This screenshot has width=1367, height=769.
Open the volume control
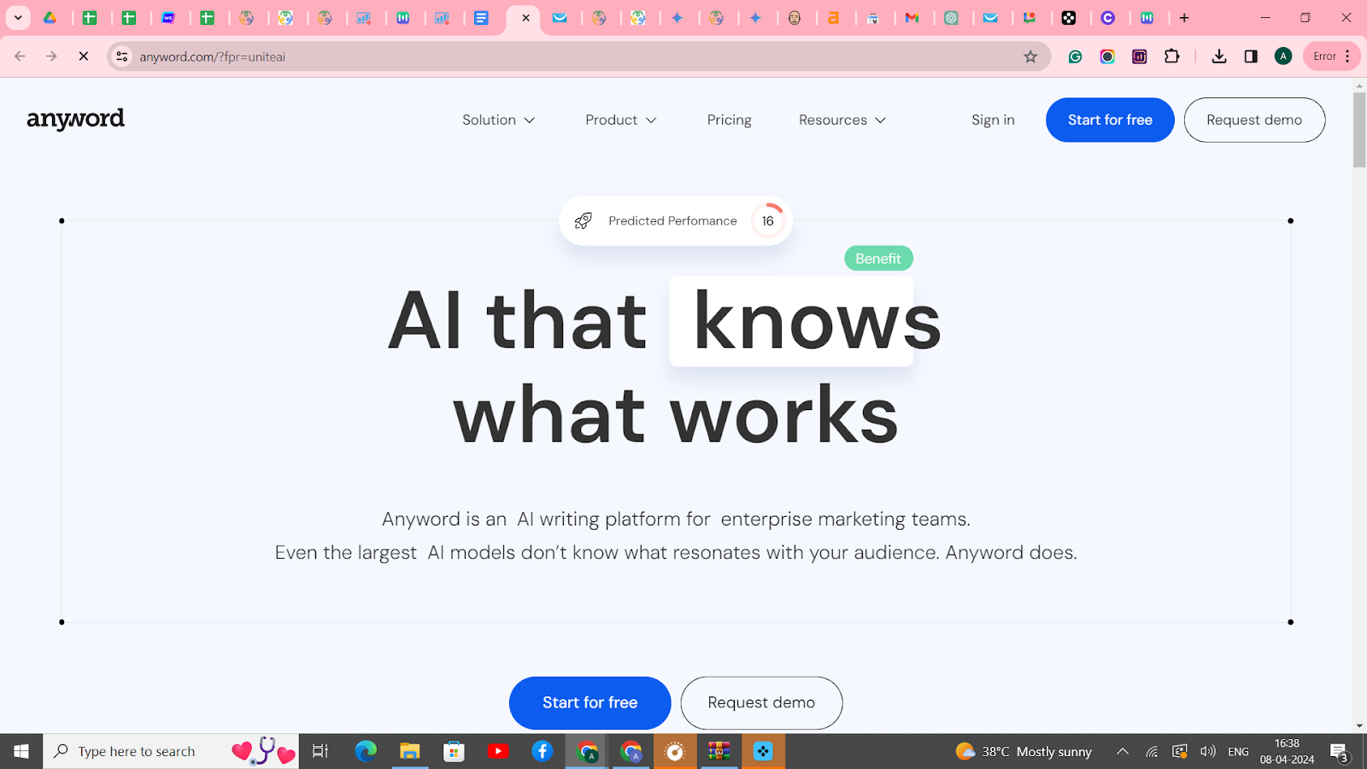click(1207, 751)
